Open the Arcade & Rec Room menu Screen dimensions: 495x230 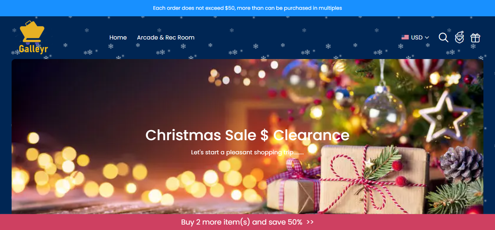click(x=166, y=37)
